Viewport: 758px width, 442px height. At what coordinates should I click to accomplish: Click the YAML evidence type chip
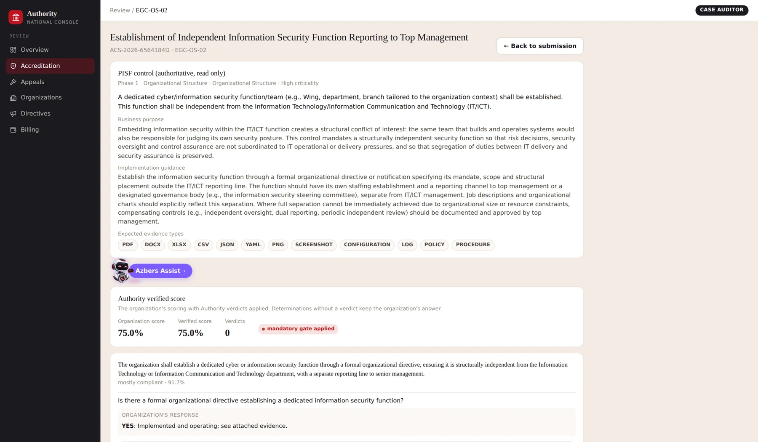pos(253,245)
